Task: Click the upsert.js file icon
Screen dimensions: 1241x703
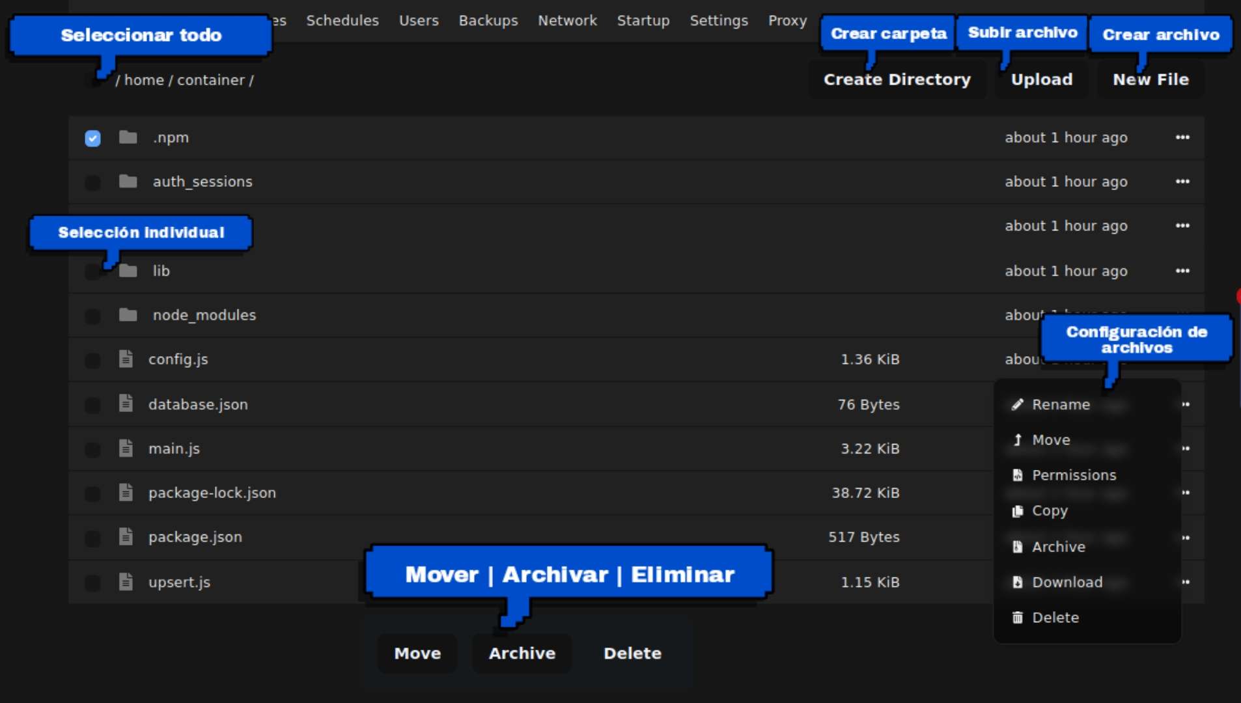Action: click(126, 582)
